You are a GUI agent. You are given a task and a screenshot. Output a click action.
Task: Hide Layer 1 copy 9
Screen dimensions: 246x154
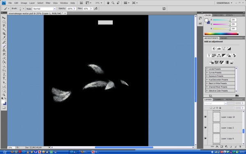point(205,138)
